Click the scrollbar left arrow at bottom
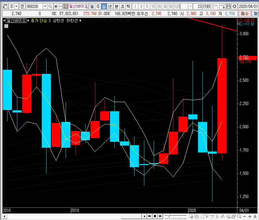The height and width of the screenshot is (220, 259). pyautogui.click(x=5, y=216)
